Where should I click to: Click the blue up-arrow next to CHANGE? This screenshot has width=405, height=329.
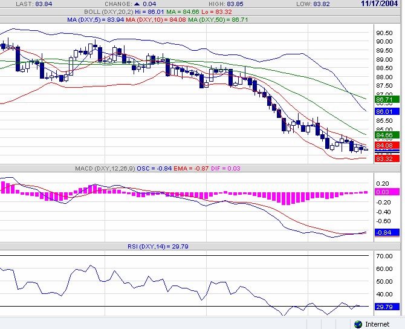137,4
